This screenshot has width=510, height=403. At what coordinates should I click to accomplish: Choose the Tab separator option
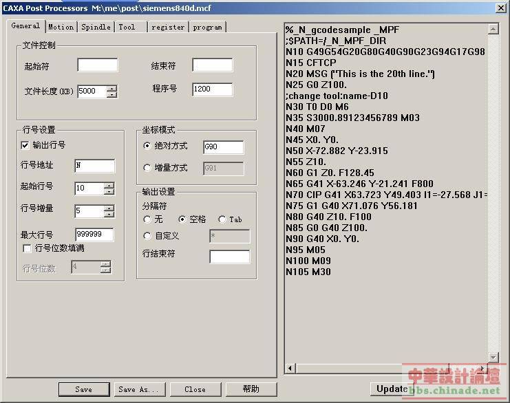[222, 219]
